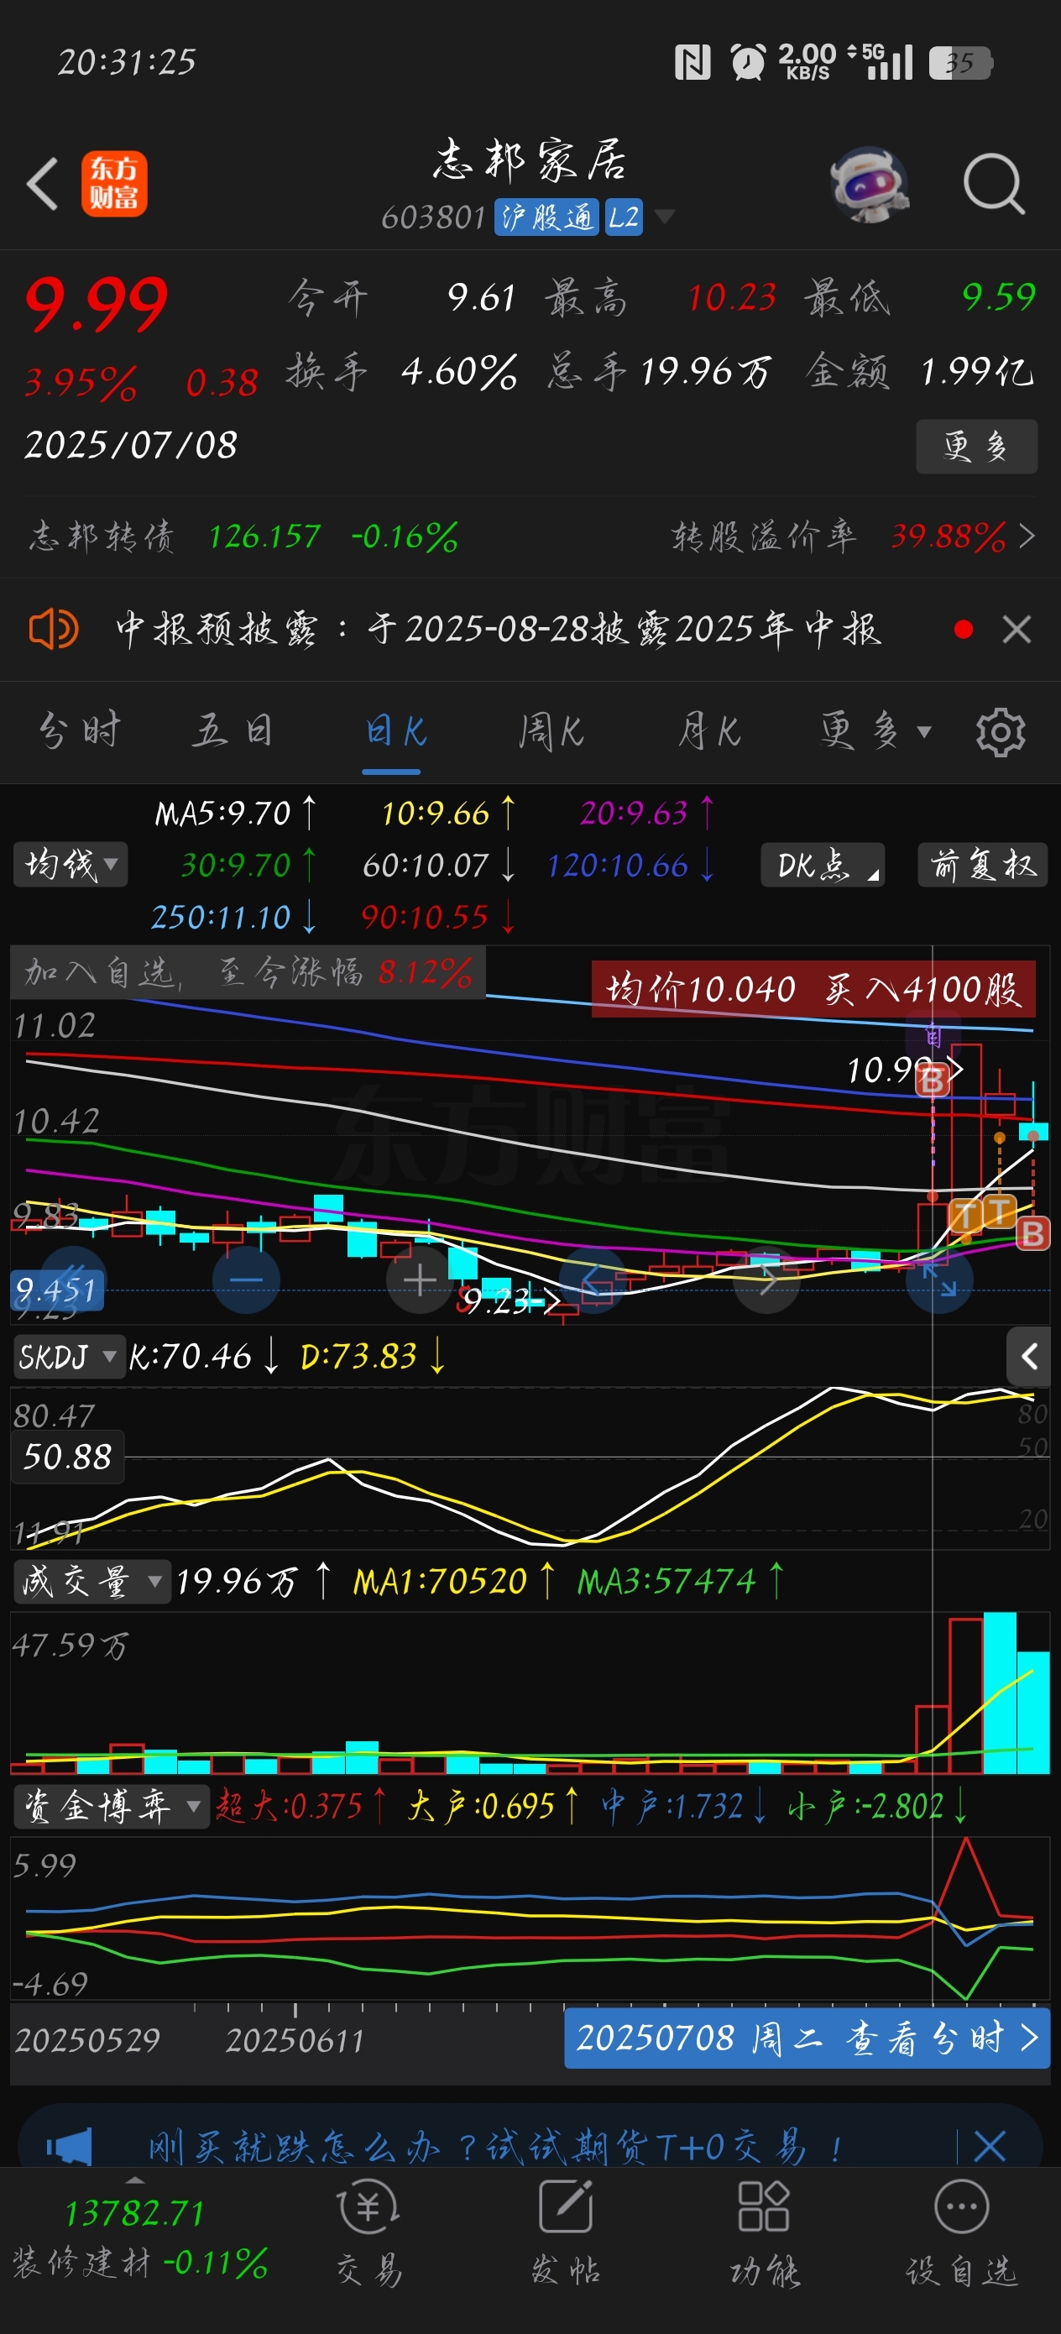This screenshot has width=1061, height=2334.
Task: Collapse side panel with left chevron
Action: (x=1028, y=1355)
